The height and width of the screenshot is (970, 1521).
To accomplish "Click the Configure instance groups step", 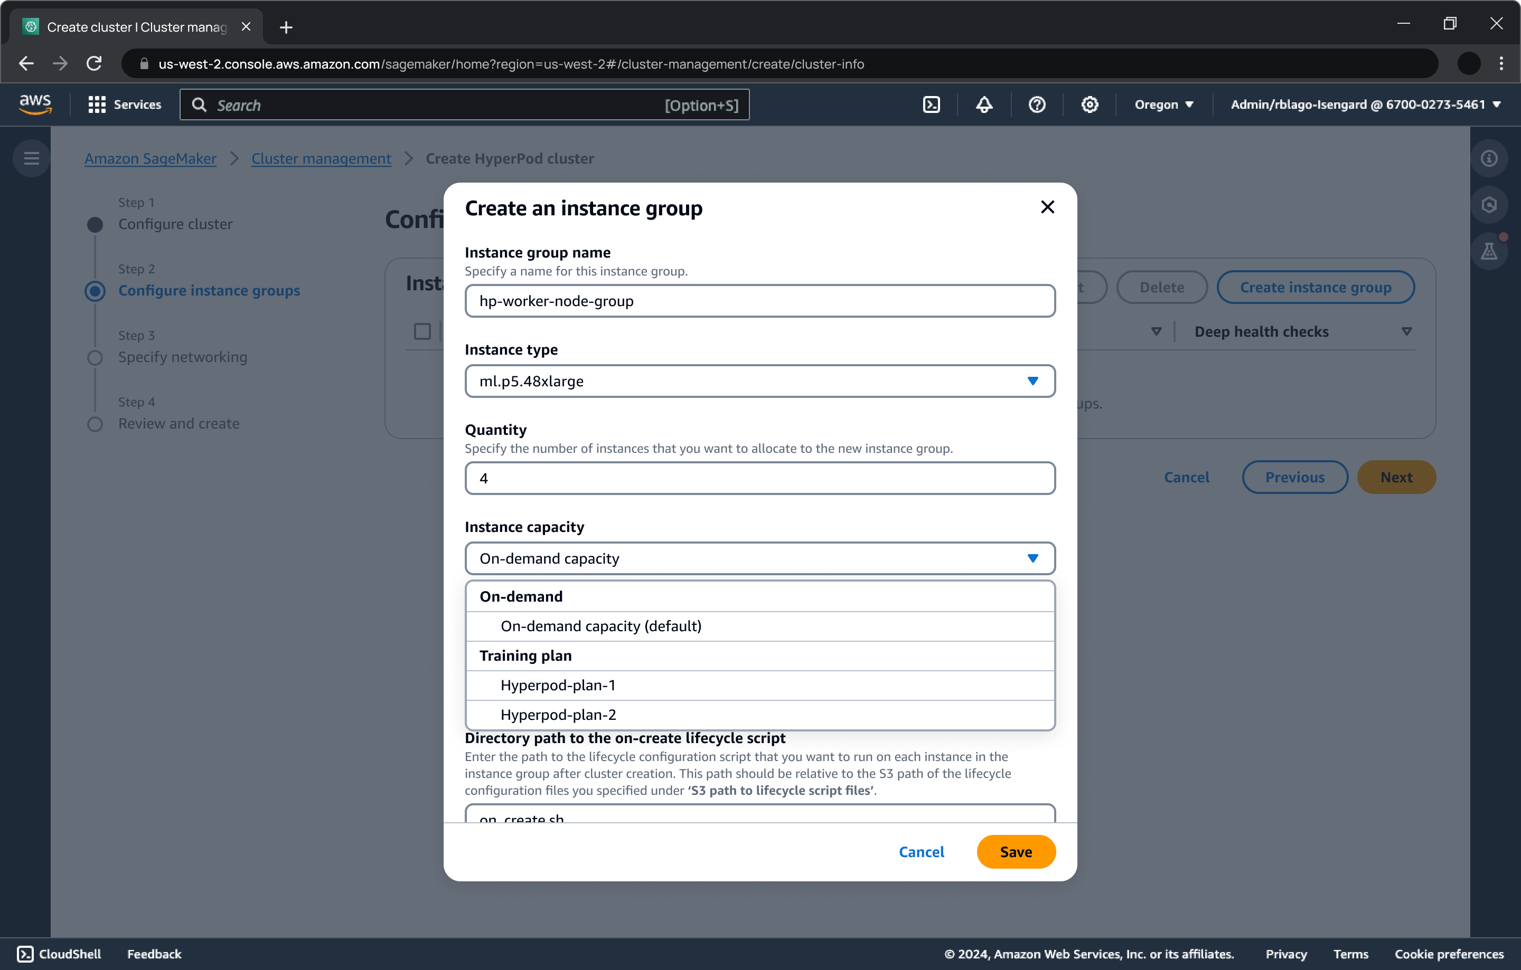I will (210, 289).
